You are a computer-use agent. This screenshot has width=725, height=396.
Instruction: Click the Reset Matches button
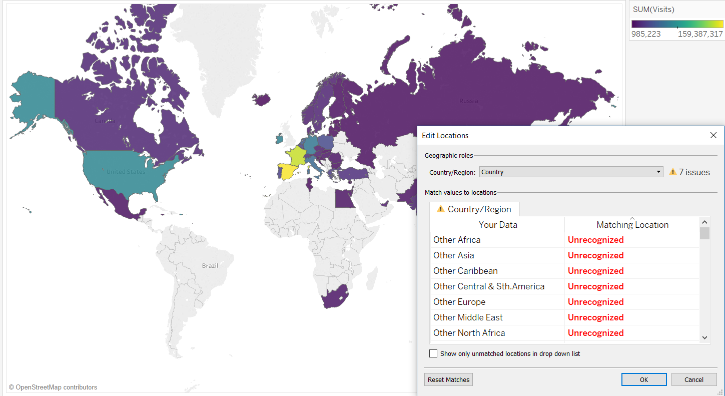448,379
